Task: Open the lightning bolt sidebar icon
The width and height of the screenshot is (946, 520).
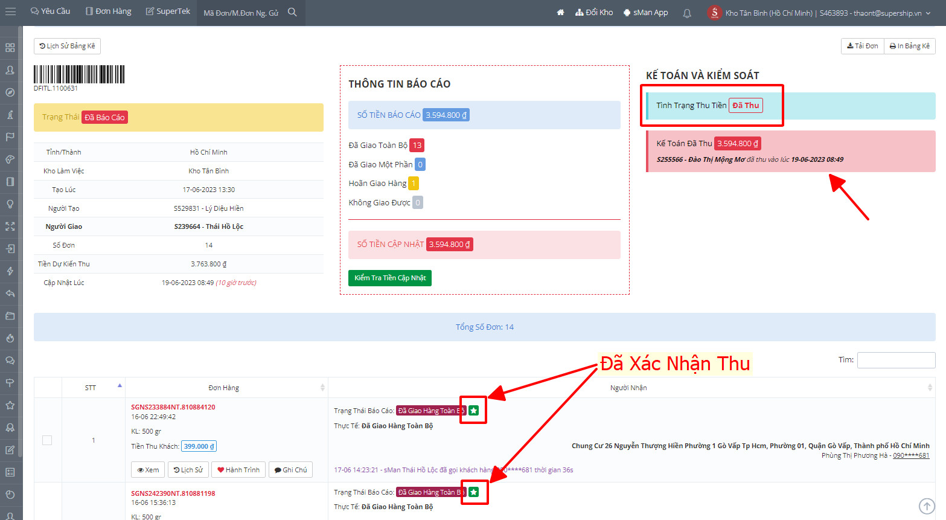Action: coord(10,271)
